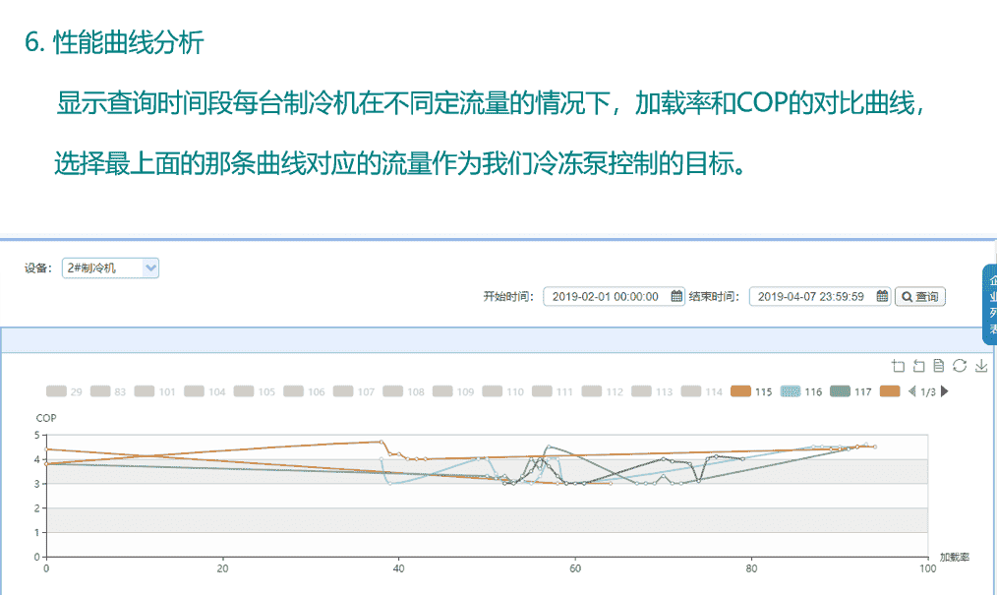Open the 2#制冷机 device dropdown
Viewport: 997px width, 595px height.
[110, 268]
